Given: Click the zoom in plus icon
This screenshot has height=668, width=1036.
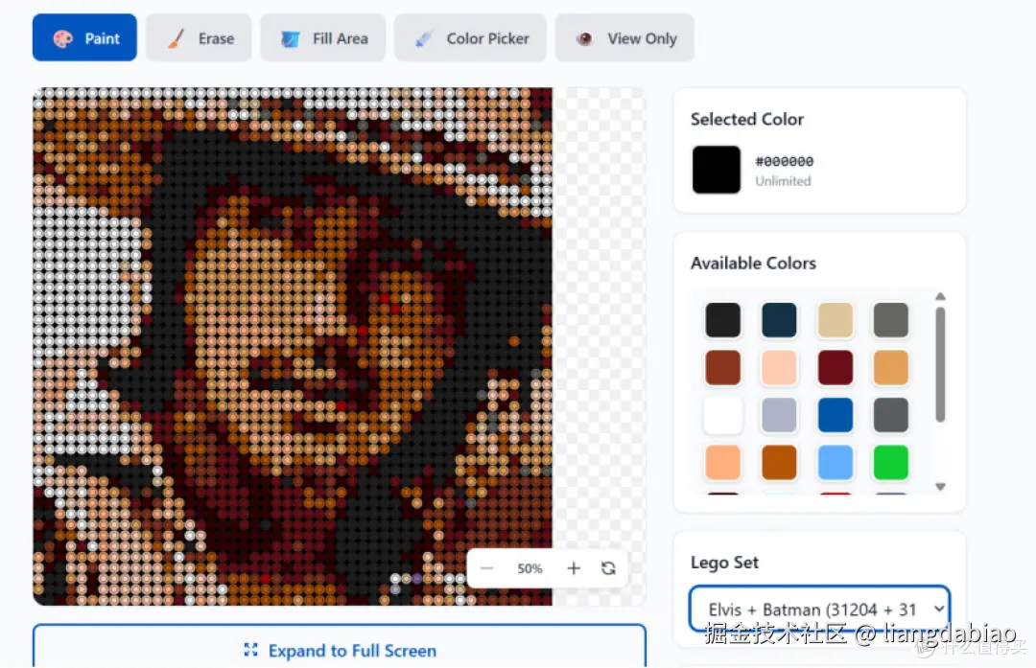Looking at the screenshot, I should click(x=574, y=568).
